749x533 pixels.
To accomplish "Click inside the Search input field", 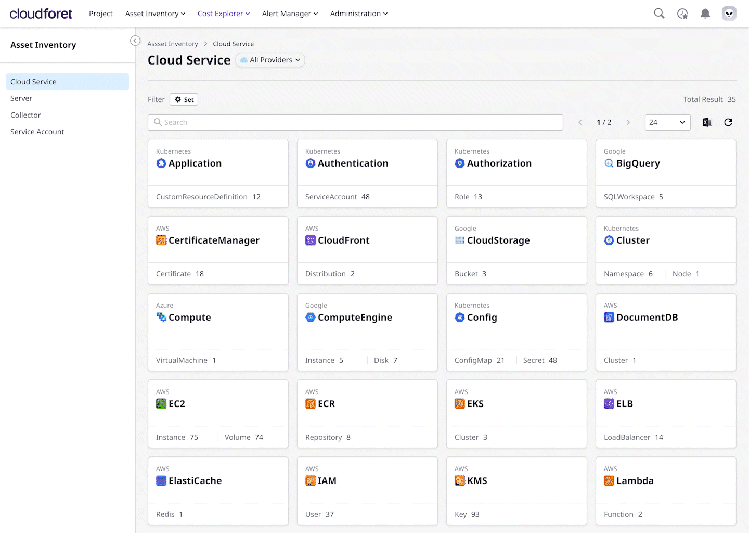I will (355, 122).
